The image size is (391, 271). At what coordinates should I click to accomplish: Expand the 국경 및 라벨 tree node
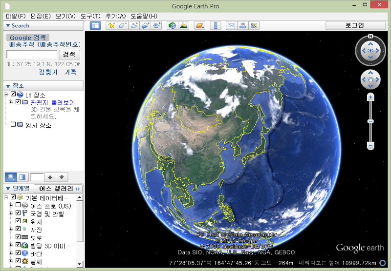pos(11,213)
